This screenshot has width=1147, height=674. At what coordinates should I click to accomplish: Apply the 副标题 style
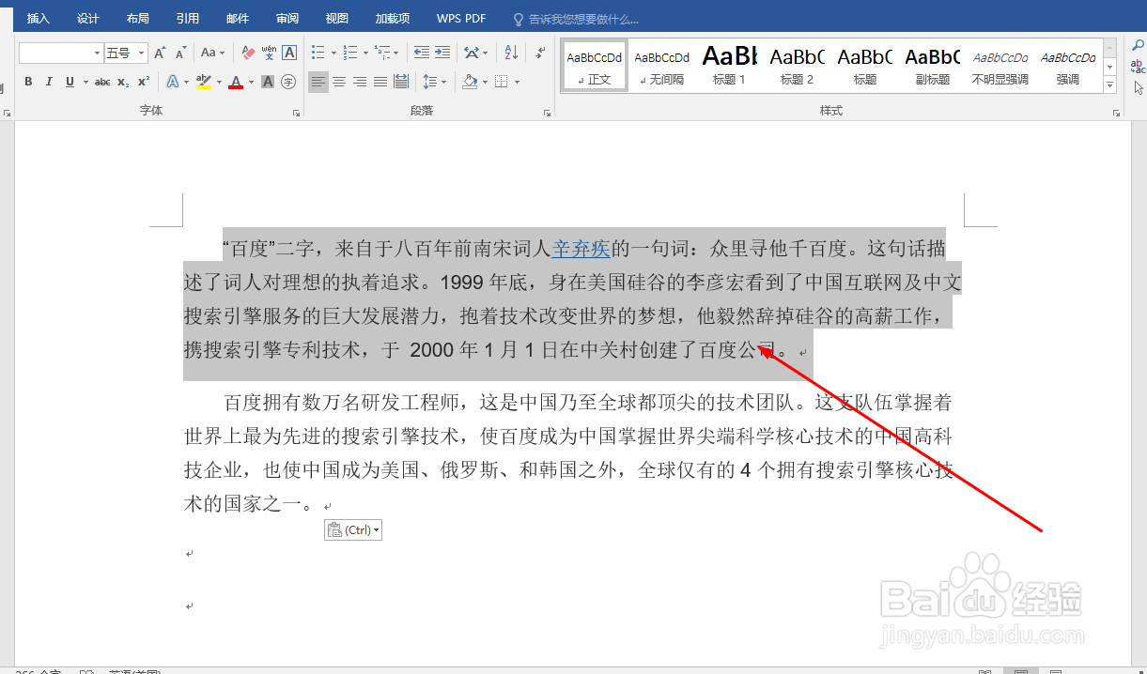point(933,66)
